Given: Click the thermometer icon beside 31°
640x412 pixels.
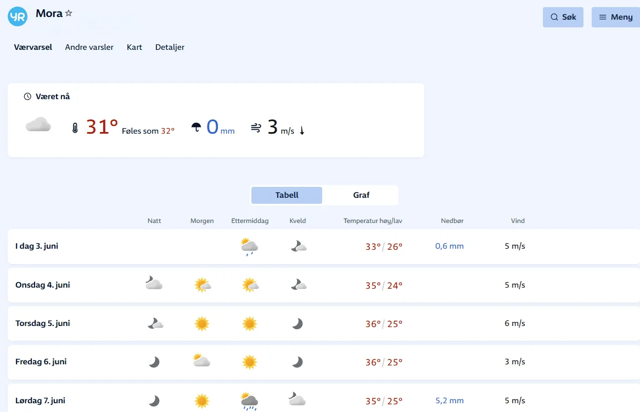Looking at the screenshot, I should (75, 128).
